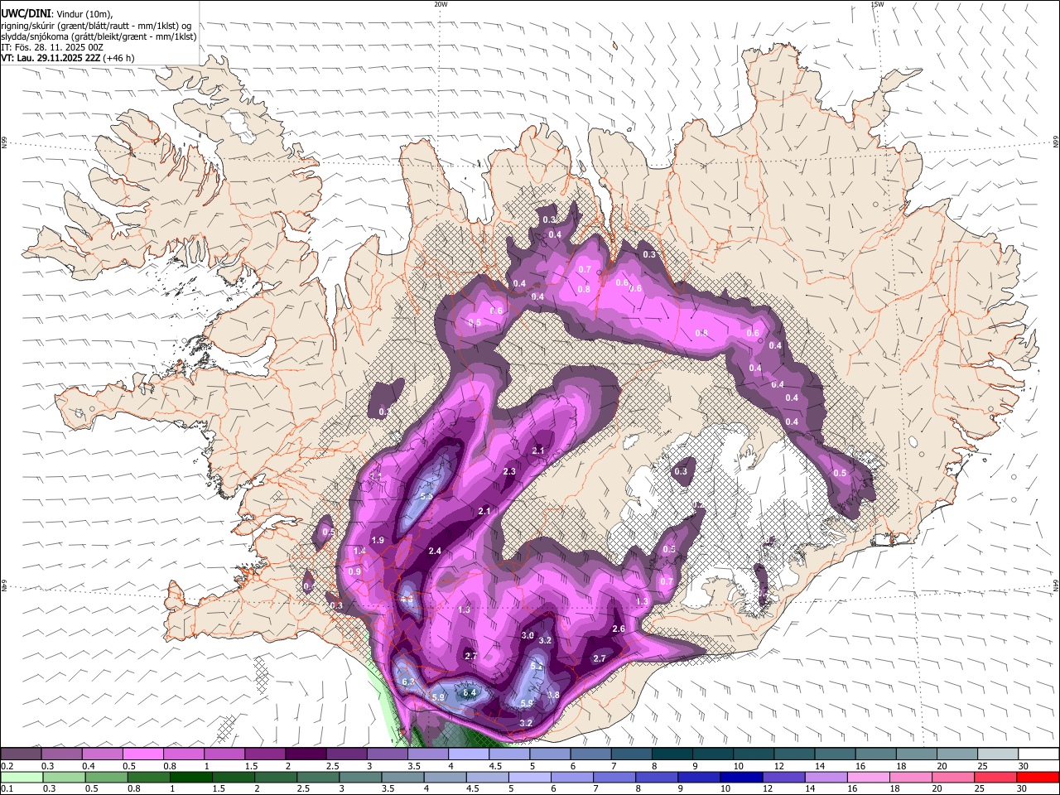Viewport: 1060px width, 795px height.
Task: Click the 6.3 precipitation value on the map
Action: 407,681
